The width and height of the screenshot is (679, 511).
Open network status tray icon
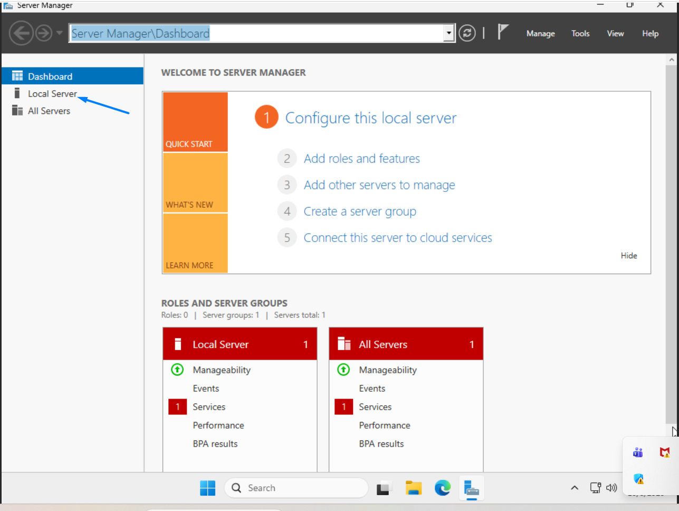[596, 488]
